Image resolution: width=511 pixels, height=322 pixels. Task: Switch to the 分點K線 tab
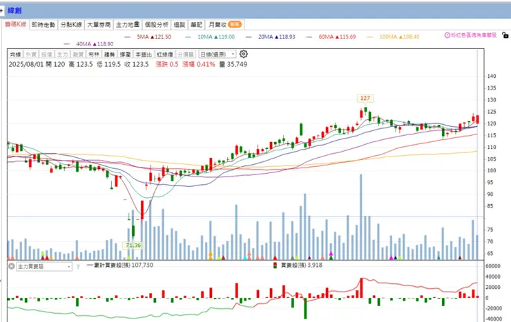71,25
